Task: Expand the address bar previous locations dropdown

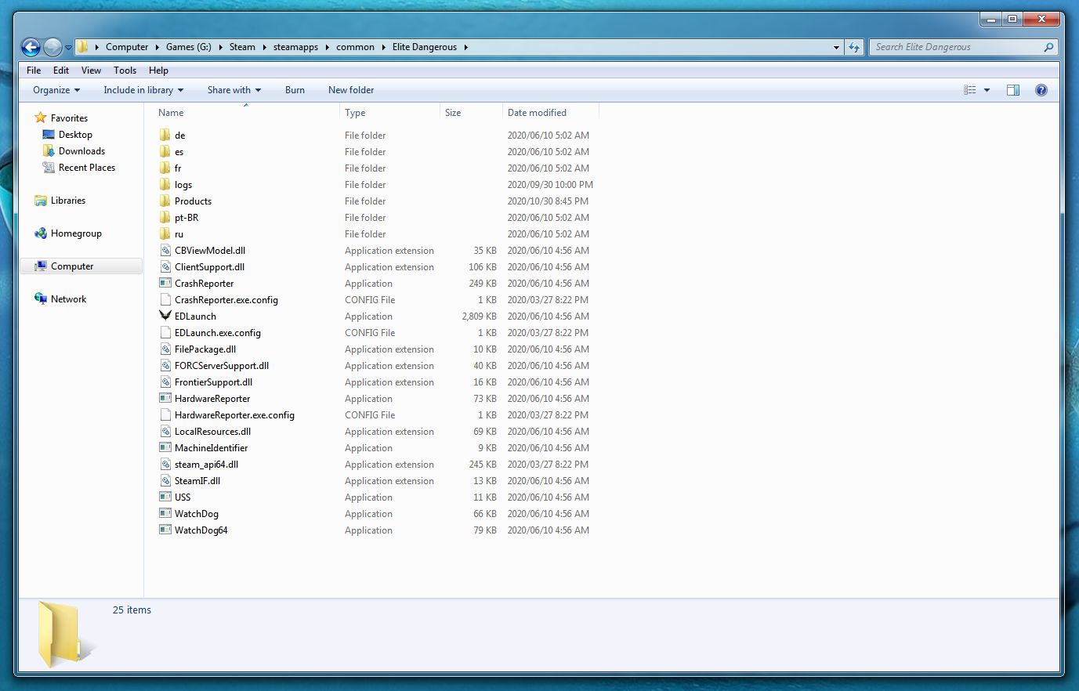Action: 836,47
